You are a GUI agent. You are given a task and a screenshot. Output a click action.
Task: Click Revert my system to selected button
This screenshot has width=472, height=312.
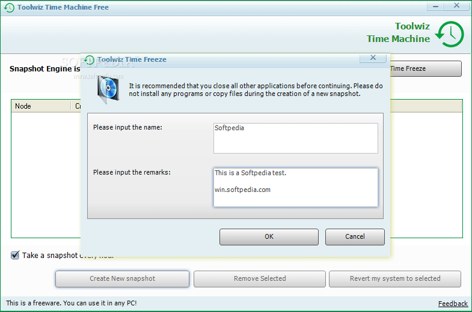395,278
